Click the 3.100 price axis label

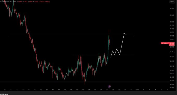point(172,29)
